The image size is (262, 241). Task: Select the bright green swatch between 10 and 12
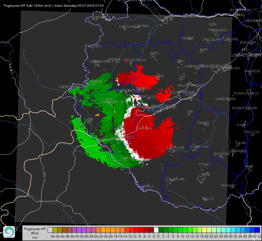(x=185, y=230)
